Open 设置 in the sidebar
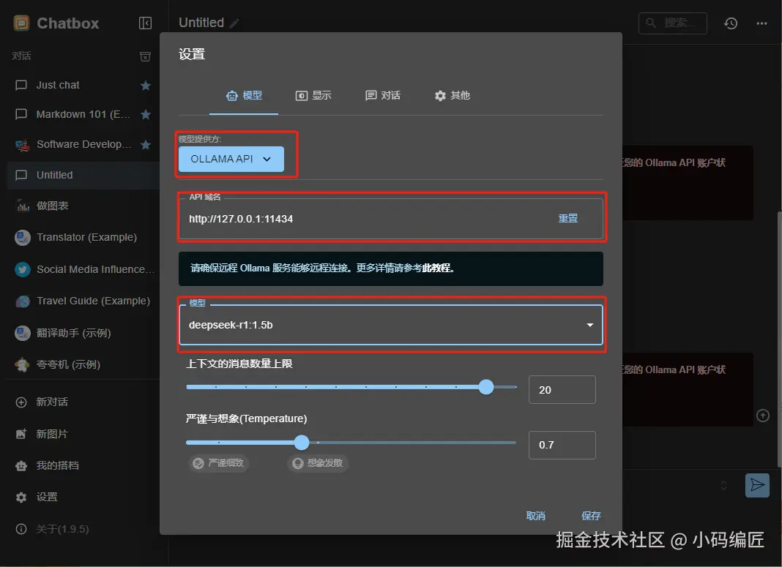The height and width of the screenshot is (567, 782). (x=83, y=497)
